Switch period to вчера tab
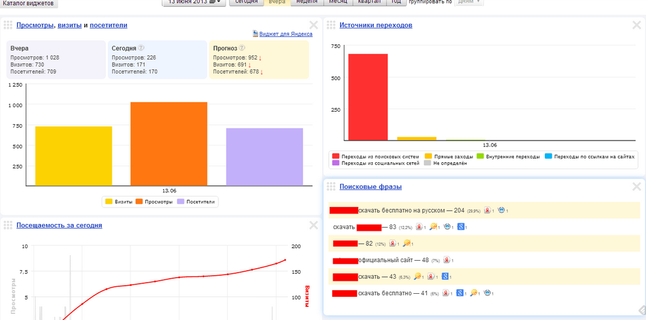 click(277, 2)
